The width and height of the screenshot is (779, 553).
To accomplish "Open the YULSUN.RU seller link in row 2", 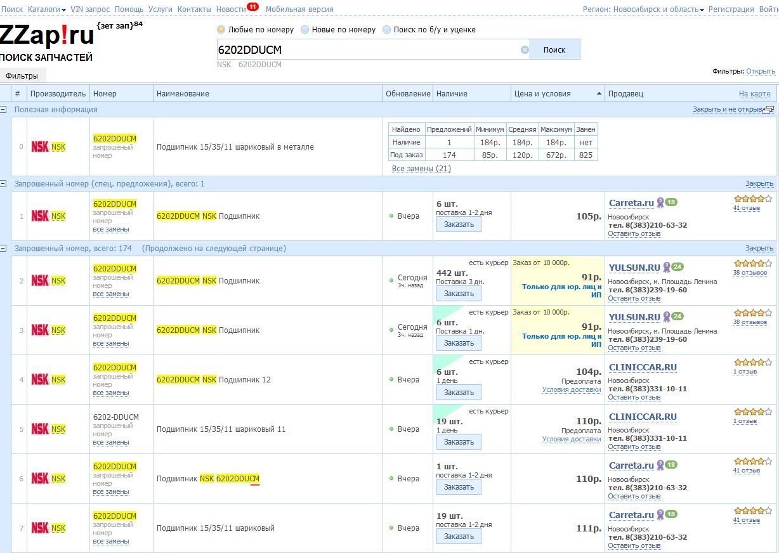I will [634, 268].
